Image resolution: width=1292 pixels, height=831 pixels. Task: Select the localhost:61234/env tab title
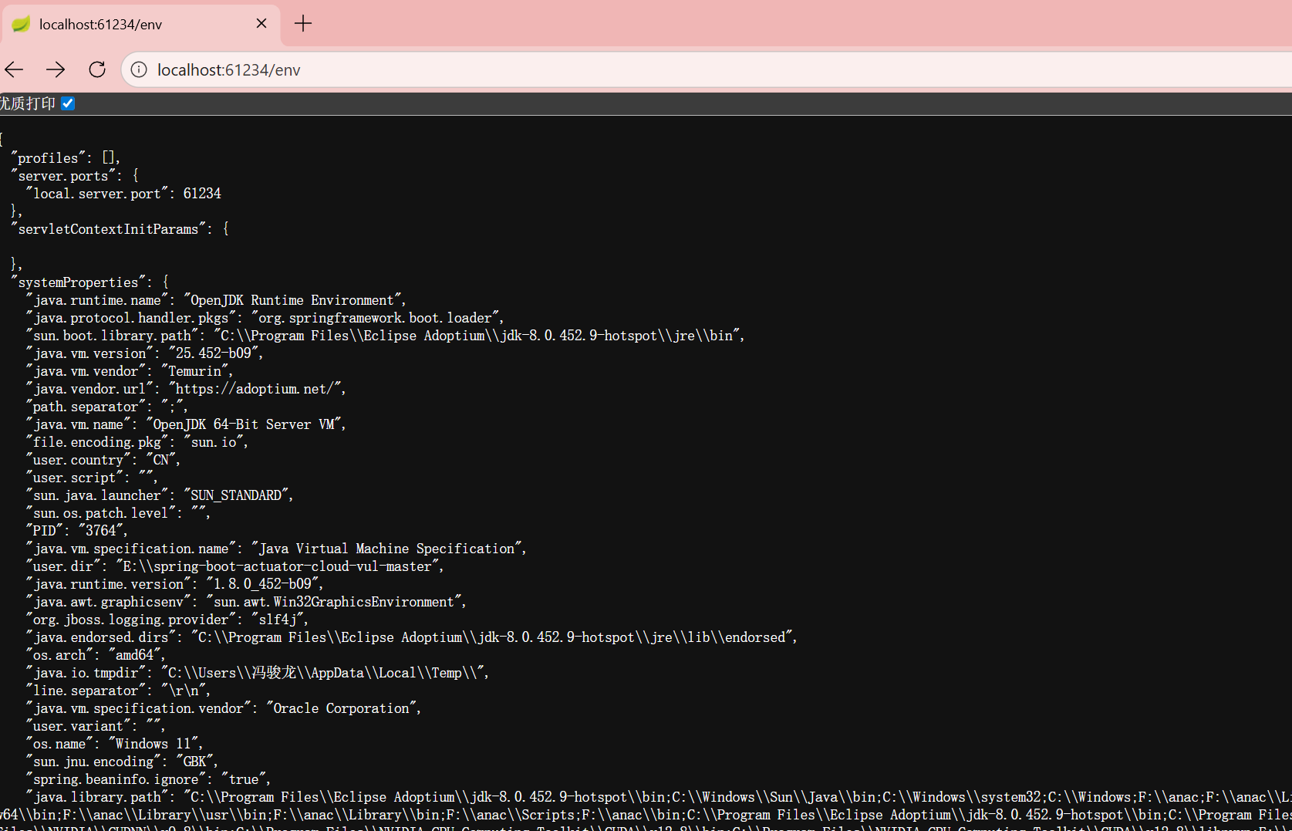[x=100, y=25]
